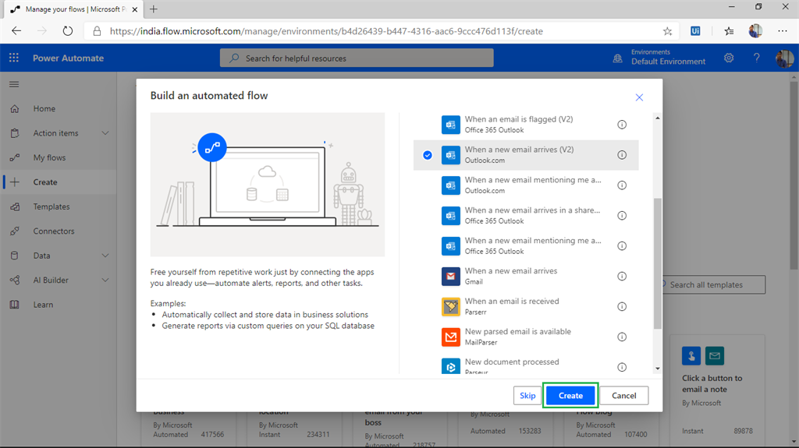This screenshot has height=448, width=799.
Task: Open Create in sidebar
Action: pyautogui.click(x=58, y=182)
